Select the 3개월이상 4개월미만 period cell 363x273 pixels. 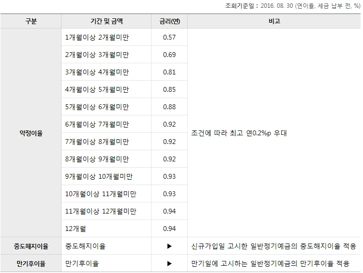[106, 72]
